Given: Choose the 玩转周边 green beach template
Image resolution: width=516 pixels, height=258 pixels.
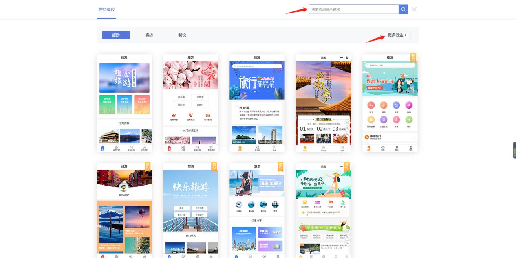Looking at the screenshot, I should [x=324, y=210].
